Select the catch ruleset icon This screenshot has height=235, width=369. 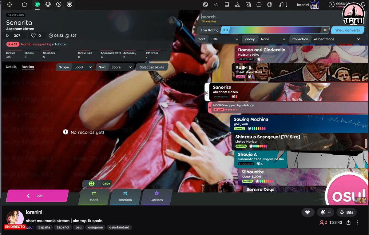pyautogui.click(x=59, y=4)
